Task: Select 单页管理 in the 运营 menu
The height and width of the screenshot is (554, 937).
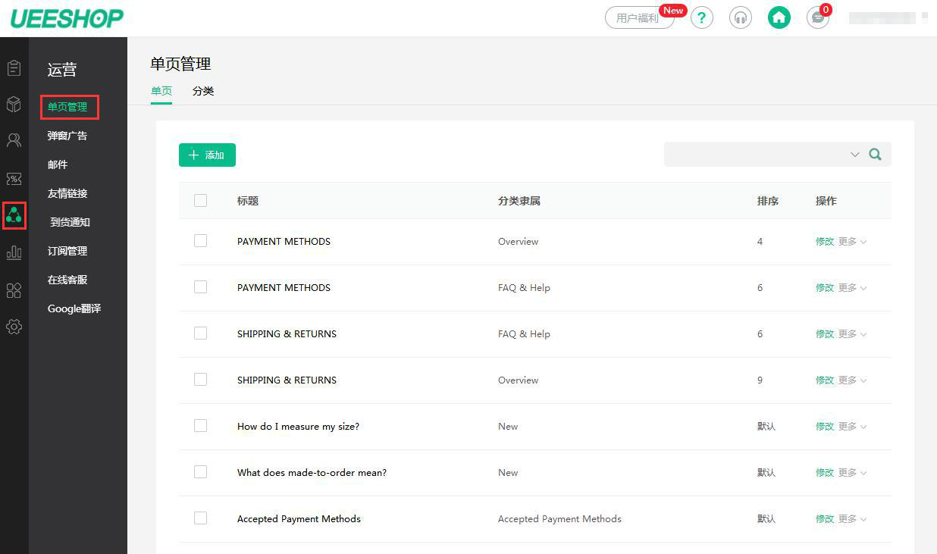Action: point(67,107)
